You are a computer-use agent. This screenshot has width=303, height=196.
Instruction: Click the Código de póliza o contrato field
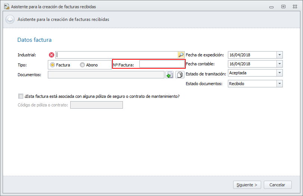(96, 105)
